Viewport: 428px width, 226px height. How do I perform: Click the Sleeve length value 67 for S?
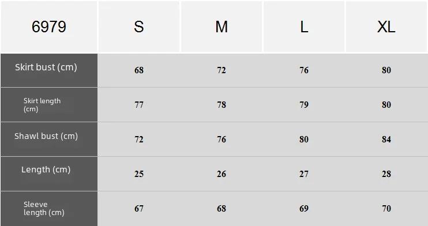coord(139,209)
